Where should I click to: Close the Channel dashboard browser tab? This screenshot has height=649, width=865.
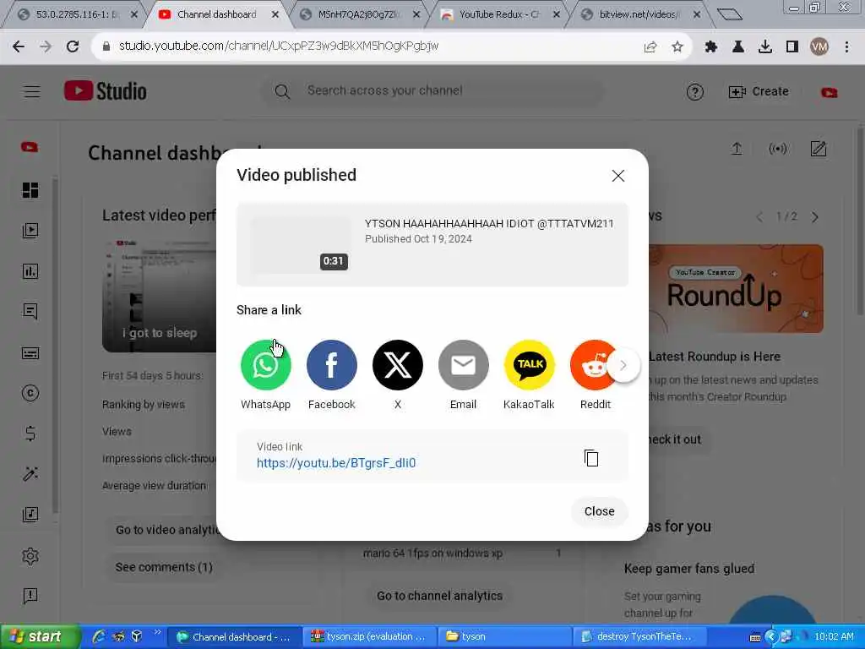275,15
